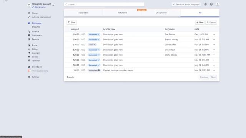Image resolution: width=246 pixels, height=138 pixels.
Task: Select customer Clarke Stokes
Action: pyautogui.click(x=171, y=55)
